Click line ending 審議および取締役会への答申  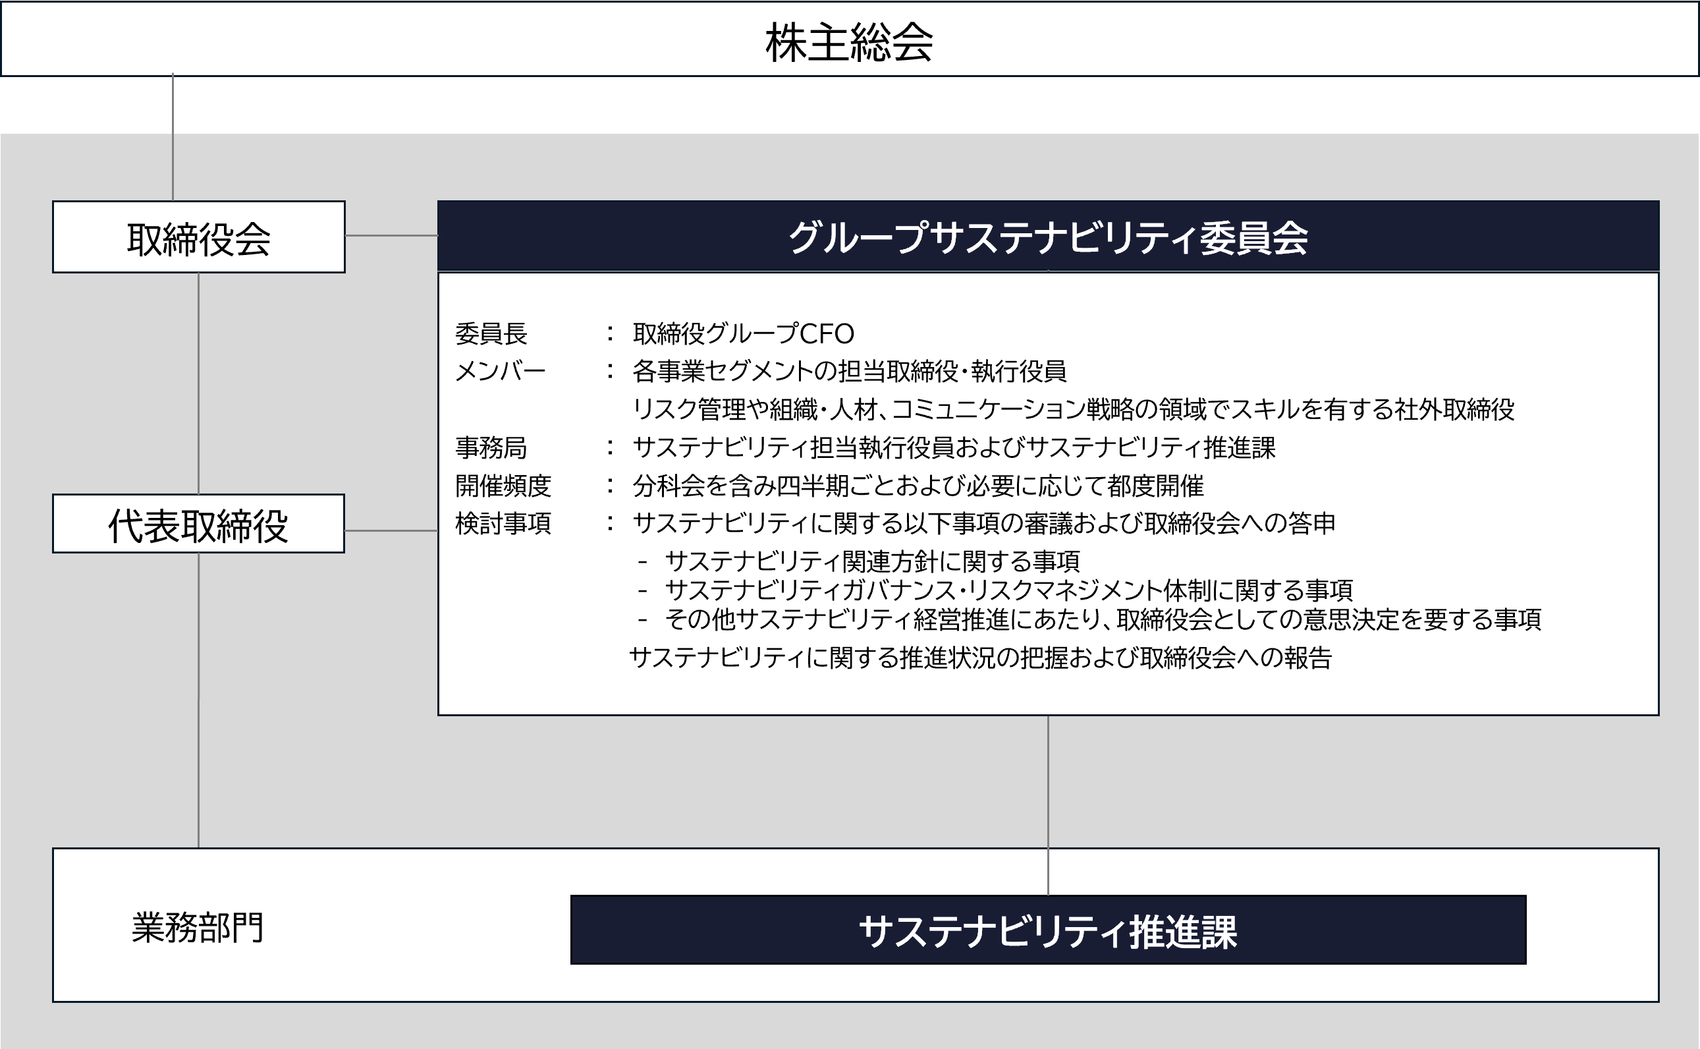[x=984, y=523]
